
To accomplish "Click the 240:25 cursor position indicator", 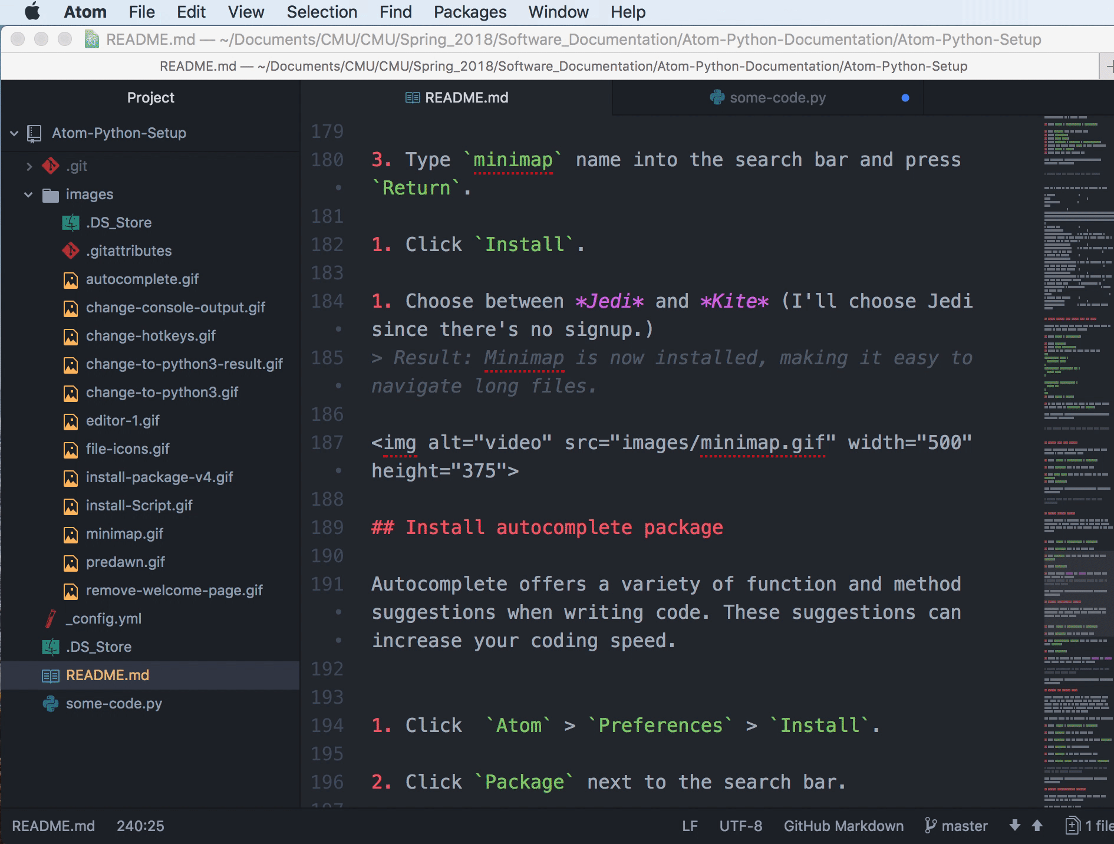I will coord(140,826).
